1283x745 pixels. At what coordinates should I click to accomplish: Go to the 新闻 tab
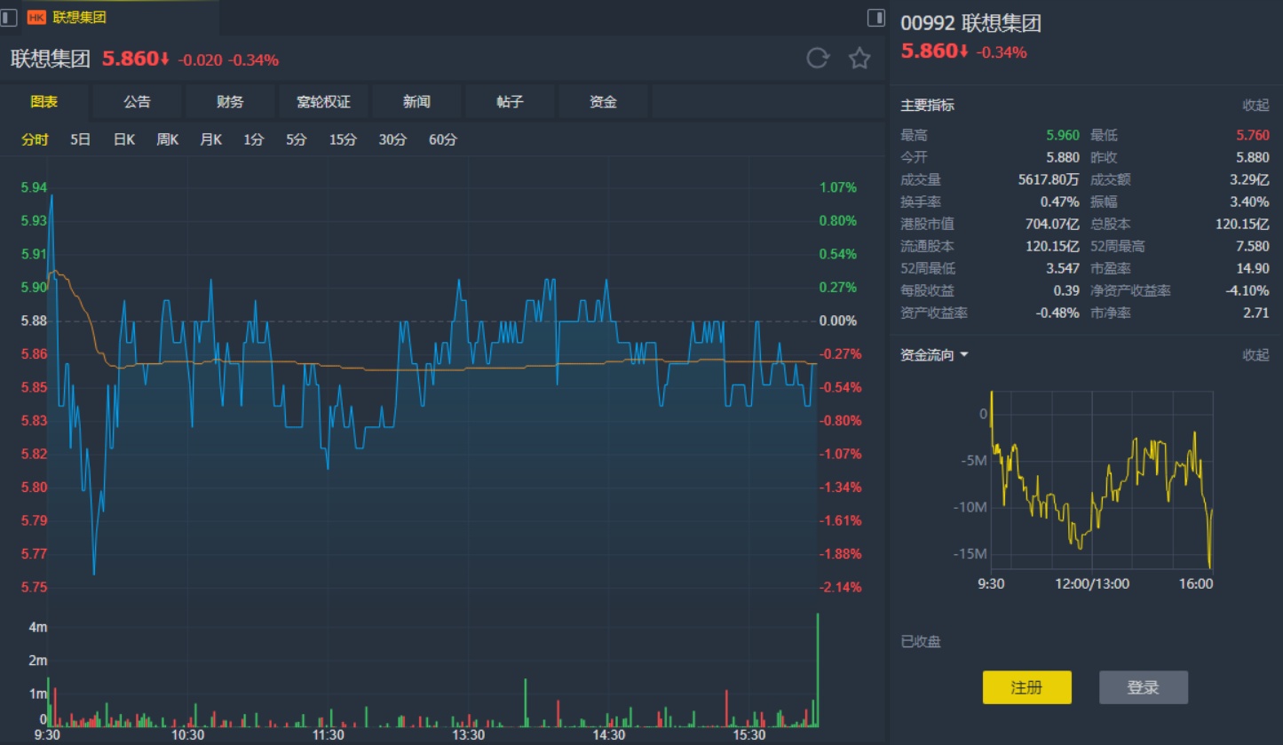click(416, 102)
